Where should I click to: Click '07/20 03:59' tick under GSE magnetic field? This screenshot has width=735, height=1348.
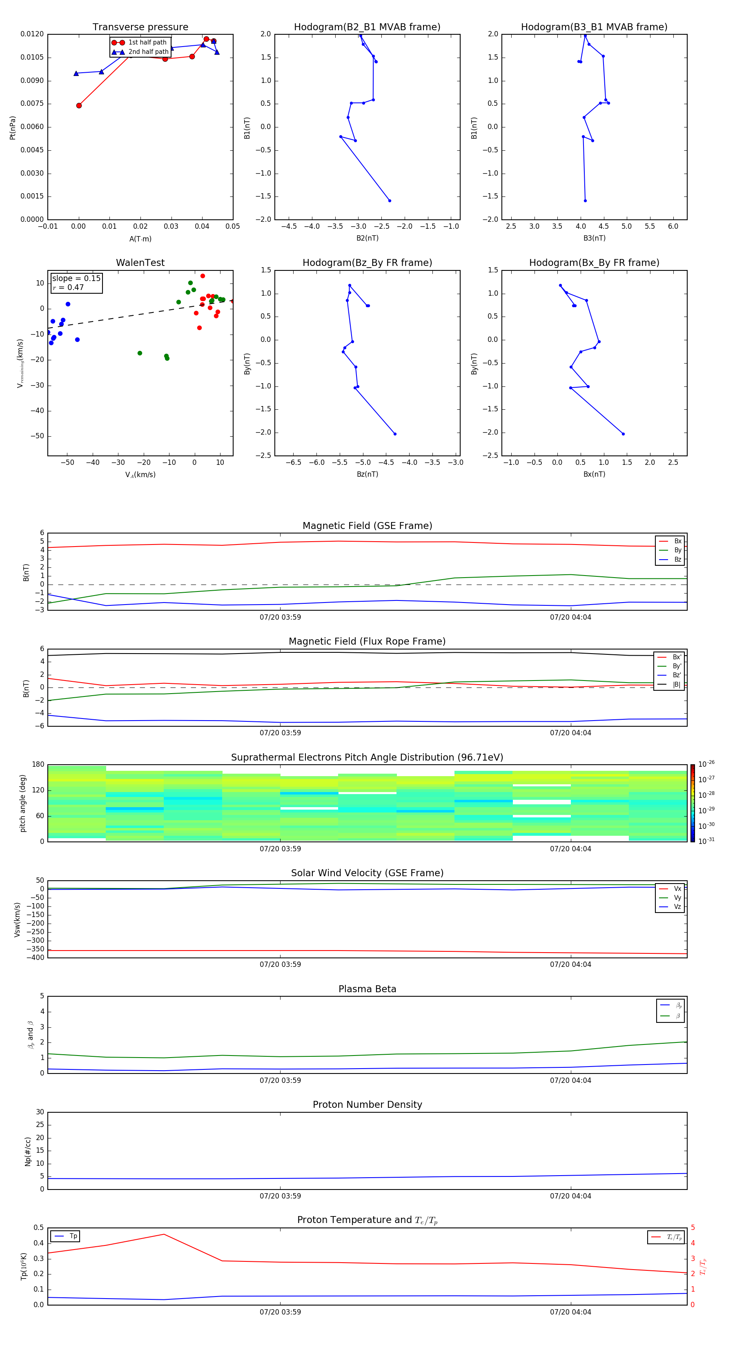pos(281,618)
